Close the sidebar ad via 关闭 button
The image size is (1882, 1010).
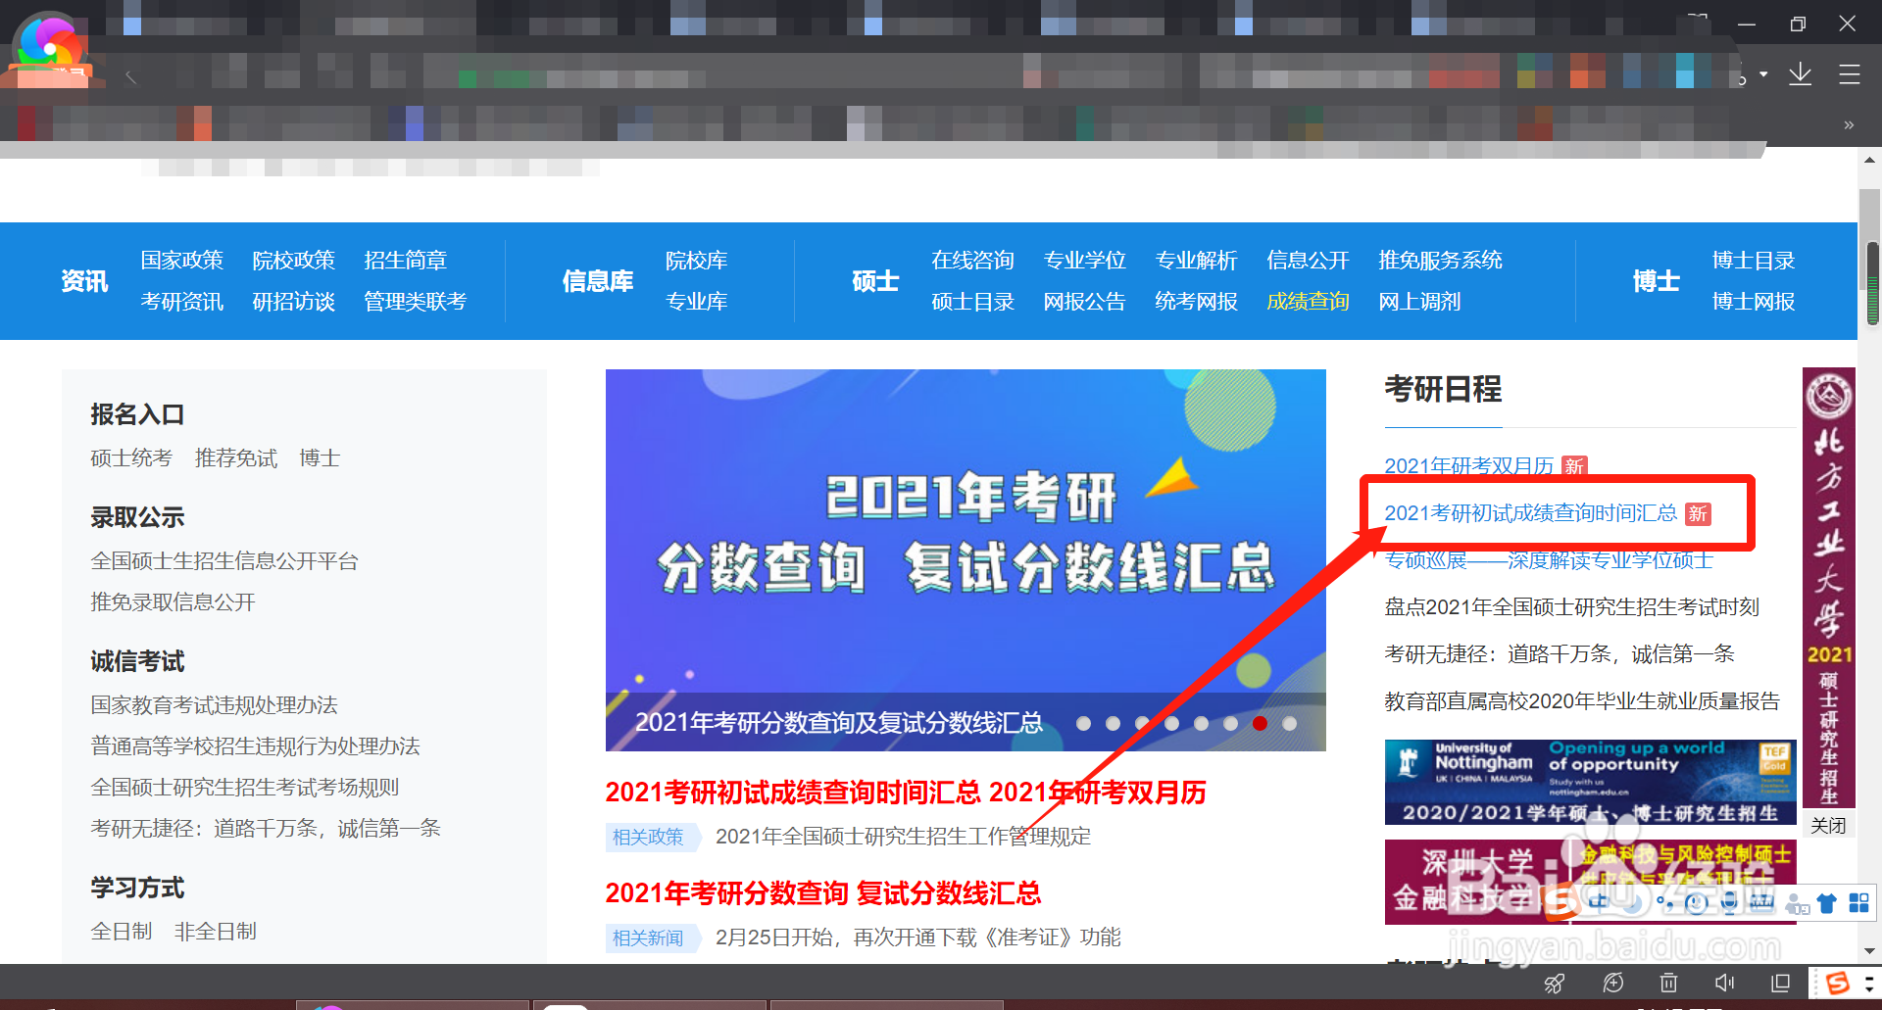click(1828, 826)
